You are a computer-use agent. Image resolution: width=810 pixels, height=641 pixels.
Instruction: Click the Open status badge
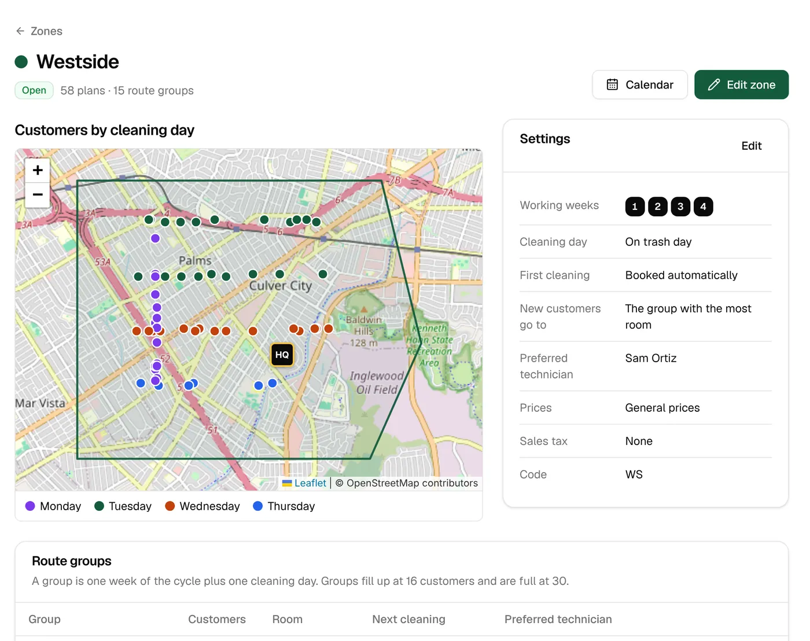[x=34, y=90]
